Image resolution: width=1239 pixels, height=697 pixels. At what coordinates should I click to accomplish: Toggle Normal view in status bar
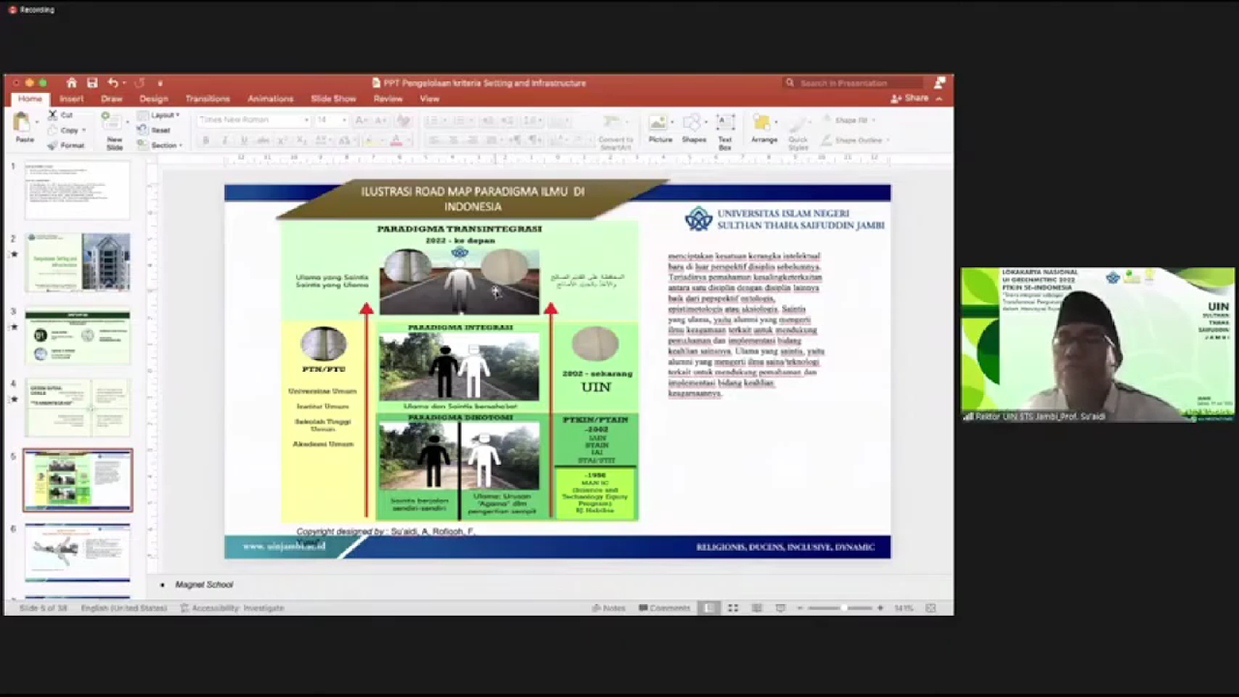710,608
